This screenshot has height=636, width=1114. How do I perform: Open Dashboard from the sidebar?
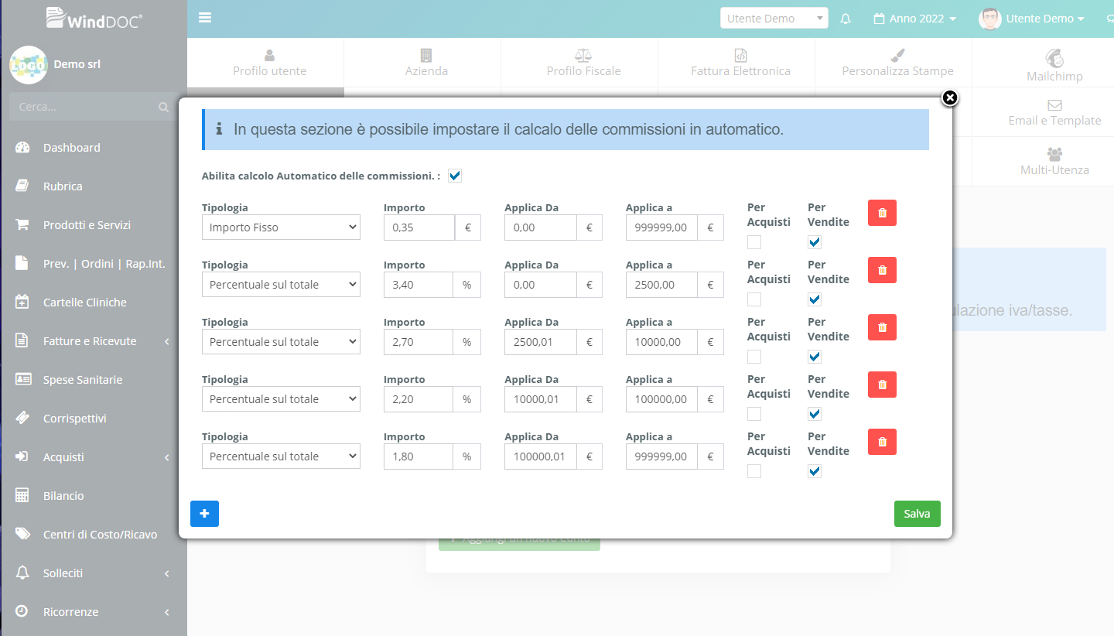point(71,148)
